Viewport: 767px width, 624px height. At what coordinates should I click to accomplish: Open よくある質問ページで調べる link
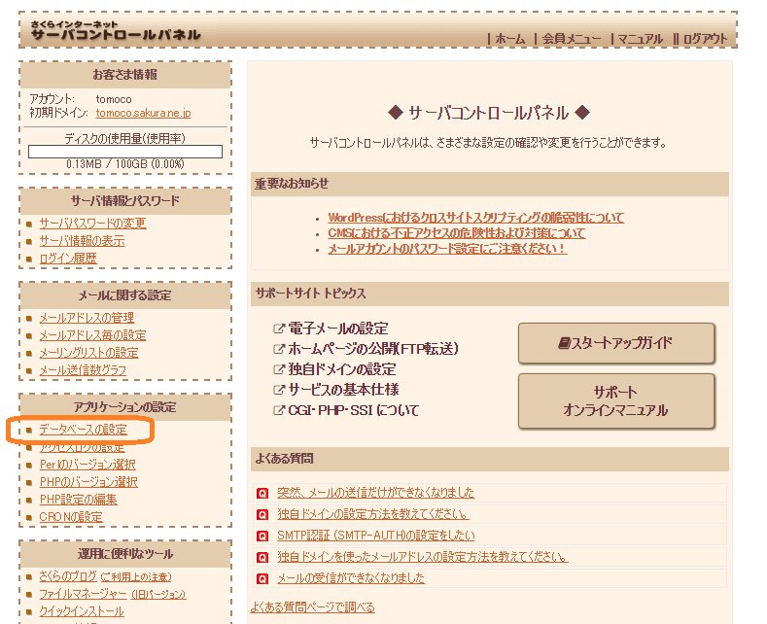(x=313, y=607)
